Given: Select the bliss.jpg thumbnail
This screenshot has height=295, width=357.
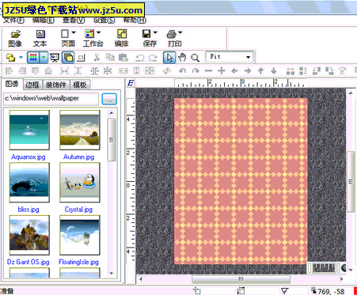Looking at the screenshot, I should pyautogui.click(x=29, y=183).
